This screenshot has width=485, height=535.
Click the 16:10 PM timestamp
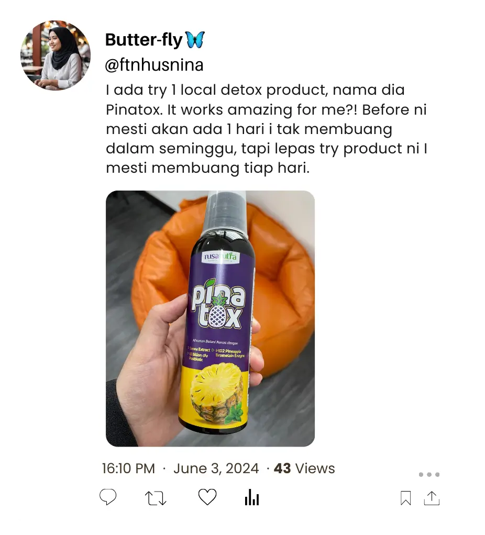128,469
